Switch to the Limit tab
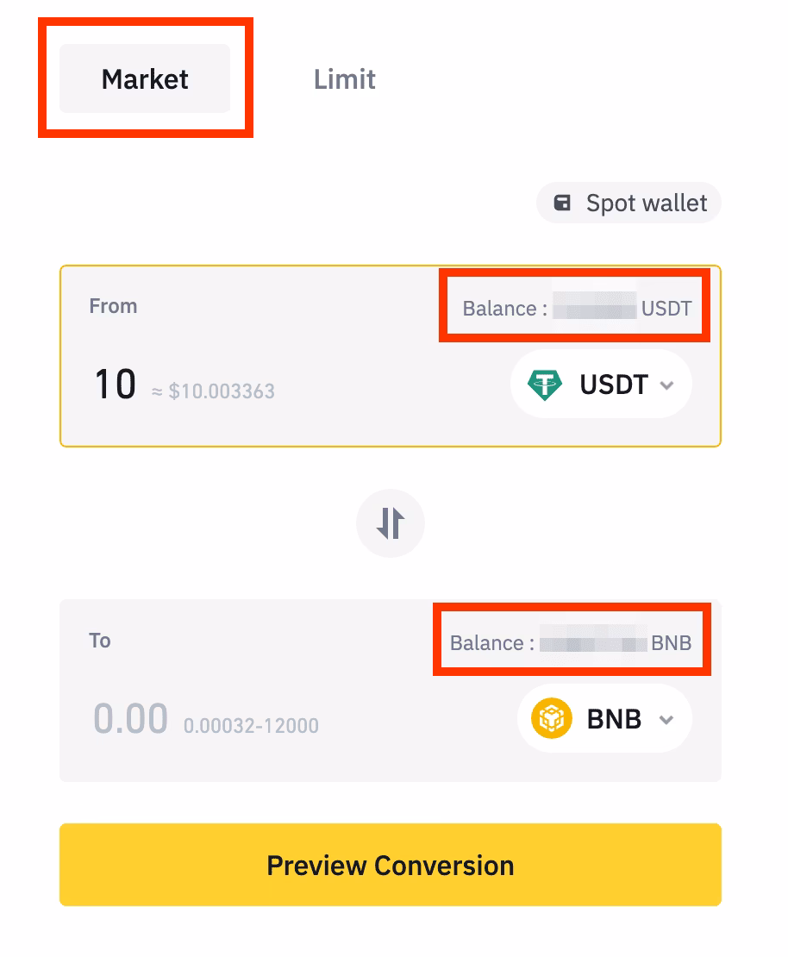Viewport: 788px width, 957px height. tap(344, 79)
